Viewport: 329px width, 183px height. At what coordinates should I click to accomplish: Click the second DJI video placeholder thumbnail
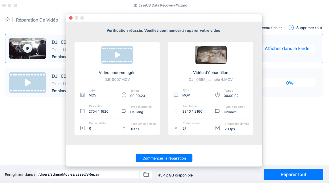click(x=28, y=83)
